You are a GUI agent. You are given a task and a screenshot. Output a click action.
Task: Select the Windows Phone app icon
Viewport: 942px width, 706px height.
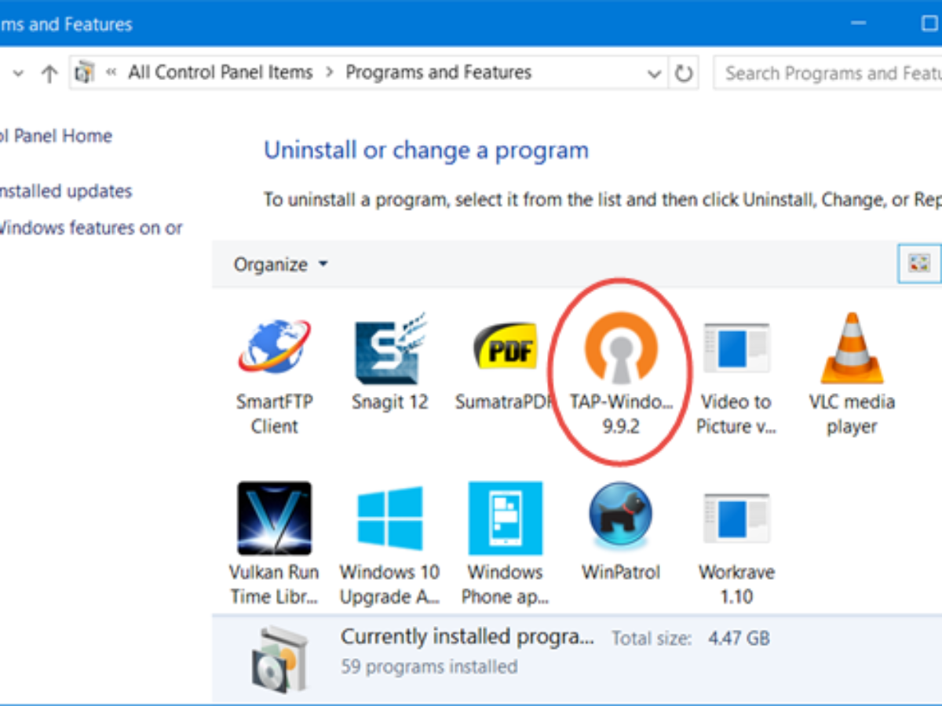click(x=505, y=519)
